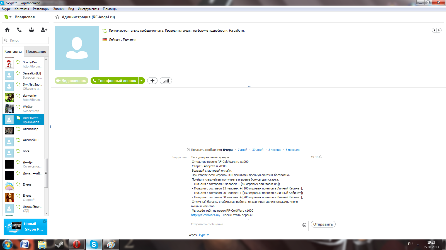Open Windows Start menu orb
Screen dimensions: 446x250
[8, 244]
